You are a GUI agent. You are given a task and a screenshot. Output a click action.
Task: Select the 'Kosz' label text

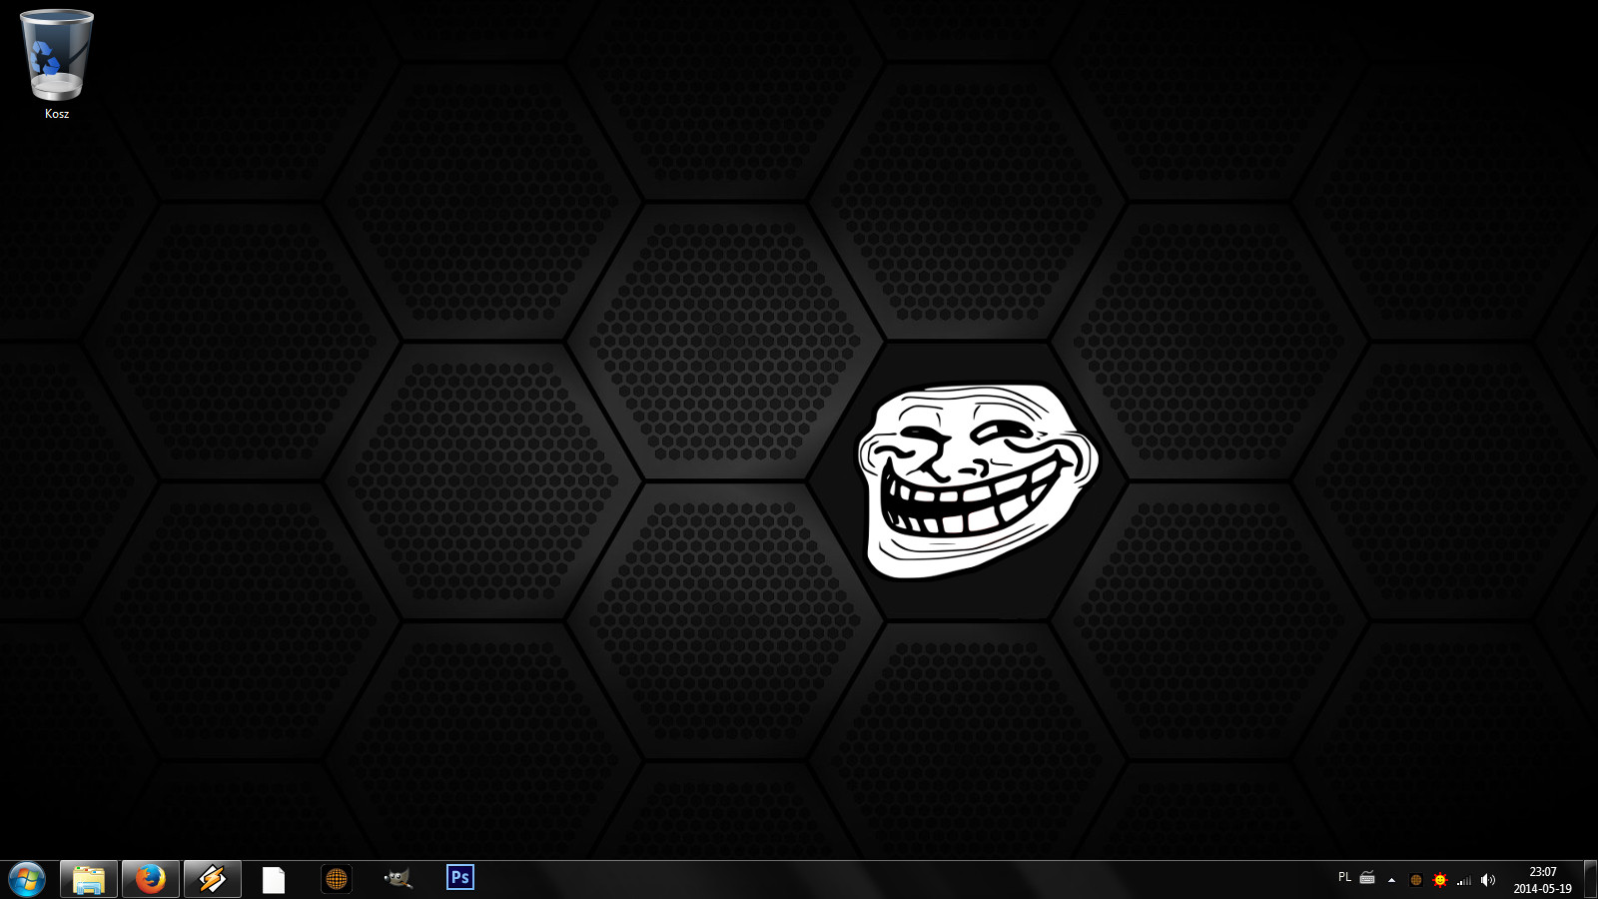(x=57, y=114)
